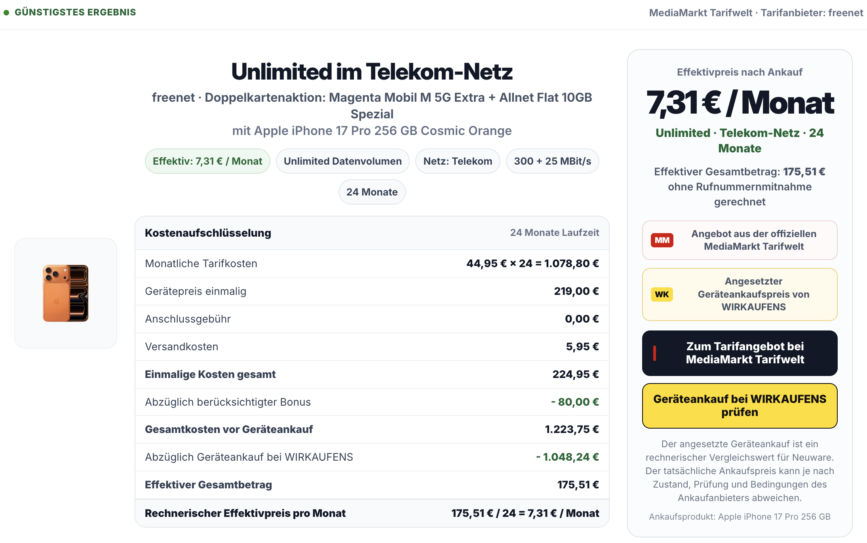Click the 175,51 € table value
Image resolution: width=867 pixels, height=543 pixels.
click(x=578, y=485)
